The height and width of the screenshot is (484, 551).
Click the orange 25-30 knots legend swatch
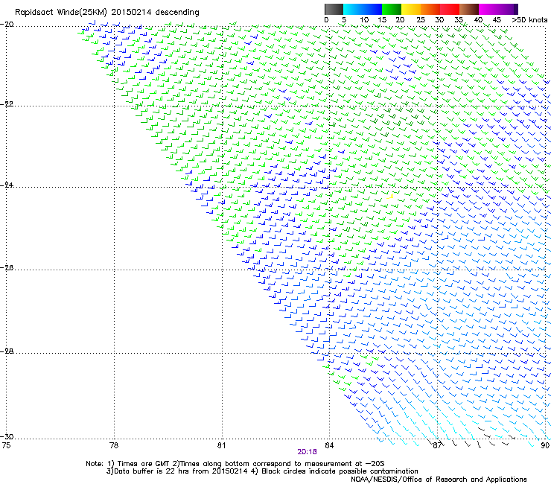430,9
